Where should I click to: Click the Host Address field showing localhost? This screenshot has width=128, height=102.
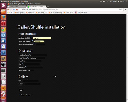tap(37, 58)
